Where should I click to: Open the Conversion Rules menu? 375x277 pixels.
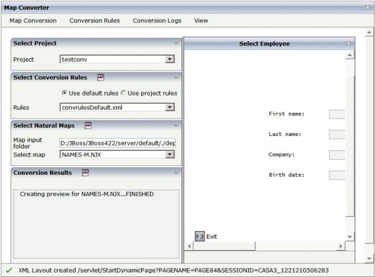point(94,21)
